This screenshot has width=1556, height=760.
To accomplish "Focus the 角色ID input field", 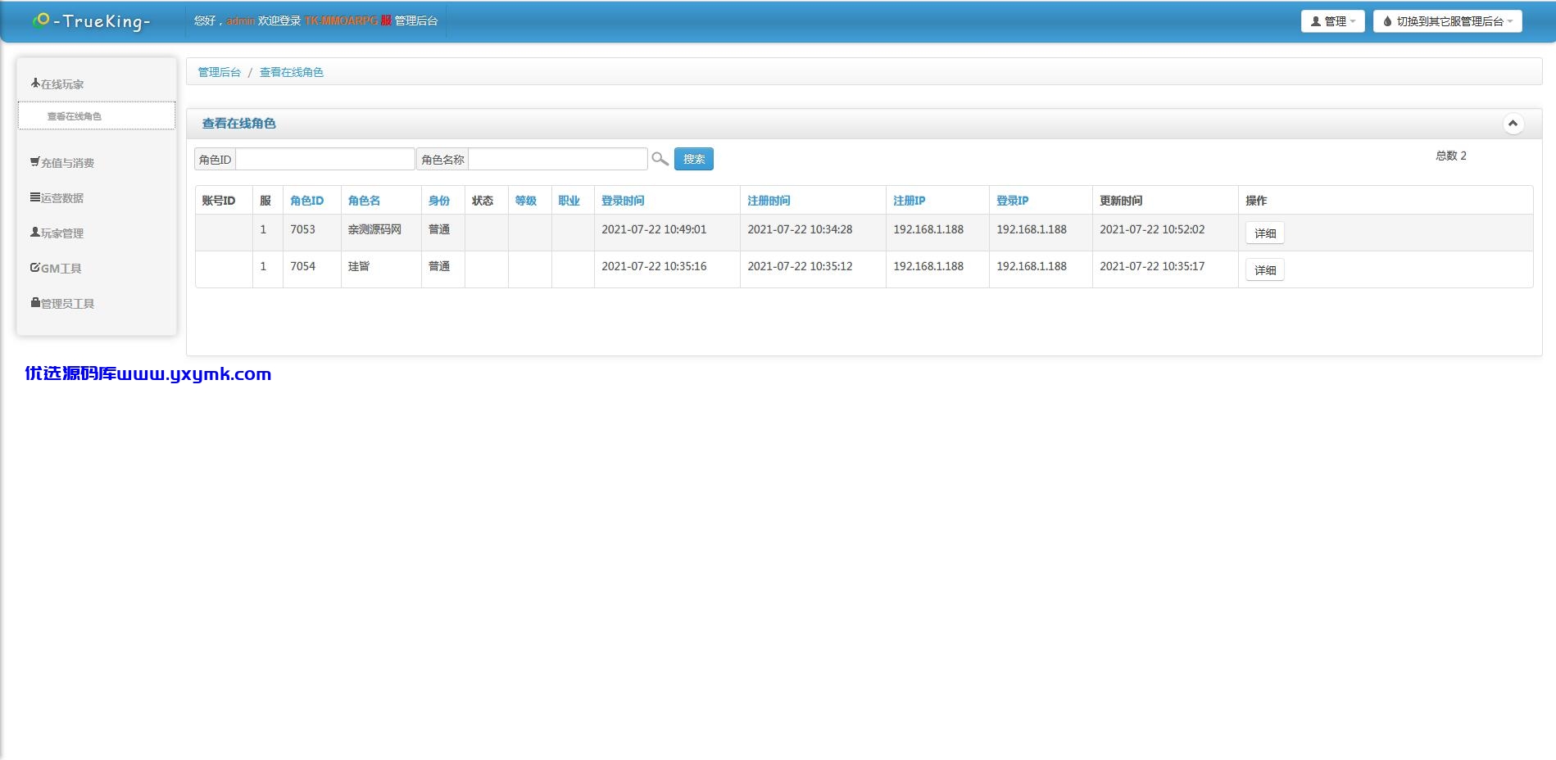I will [x=325, y=159].
